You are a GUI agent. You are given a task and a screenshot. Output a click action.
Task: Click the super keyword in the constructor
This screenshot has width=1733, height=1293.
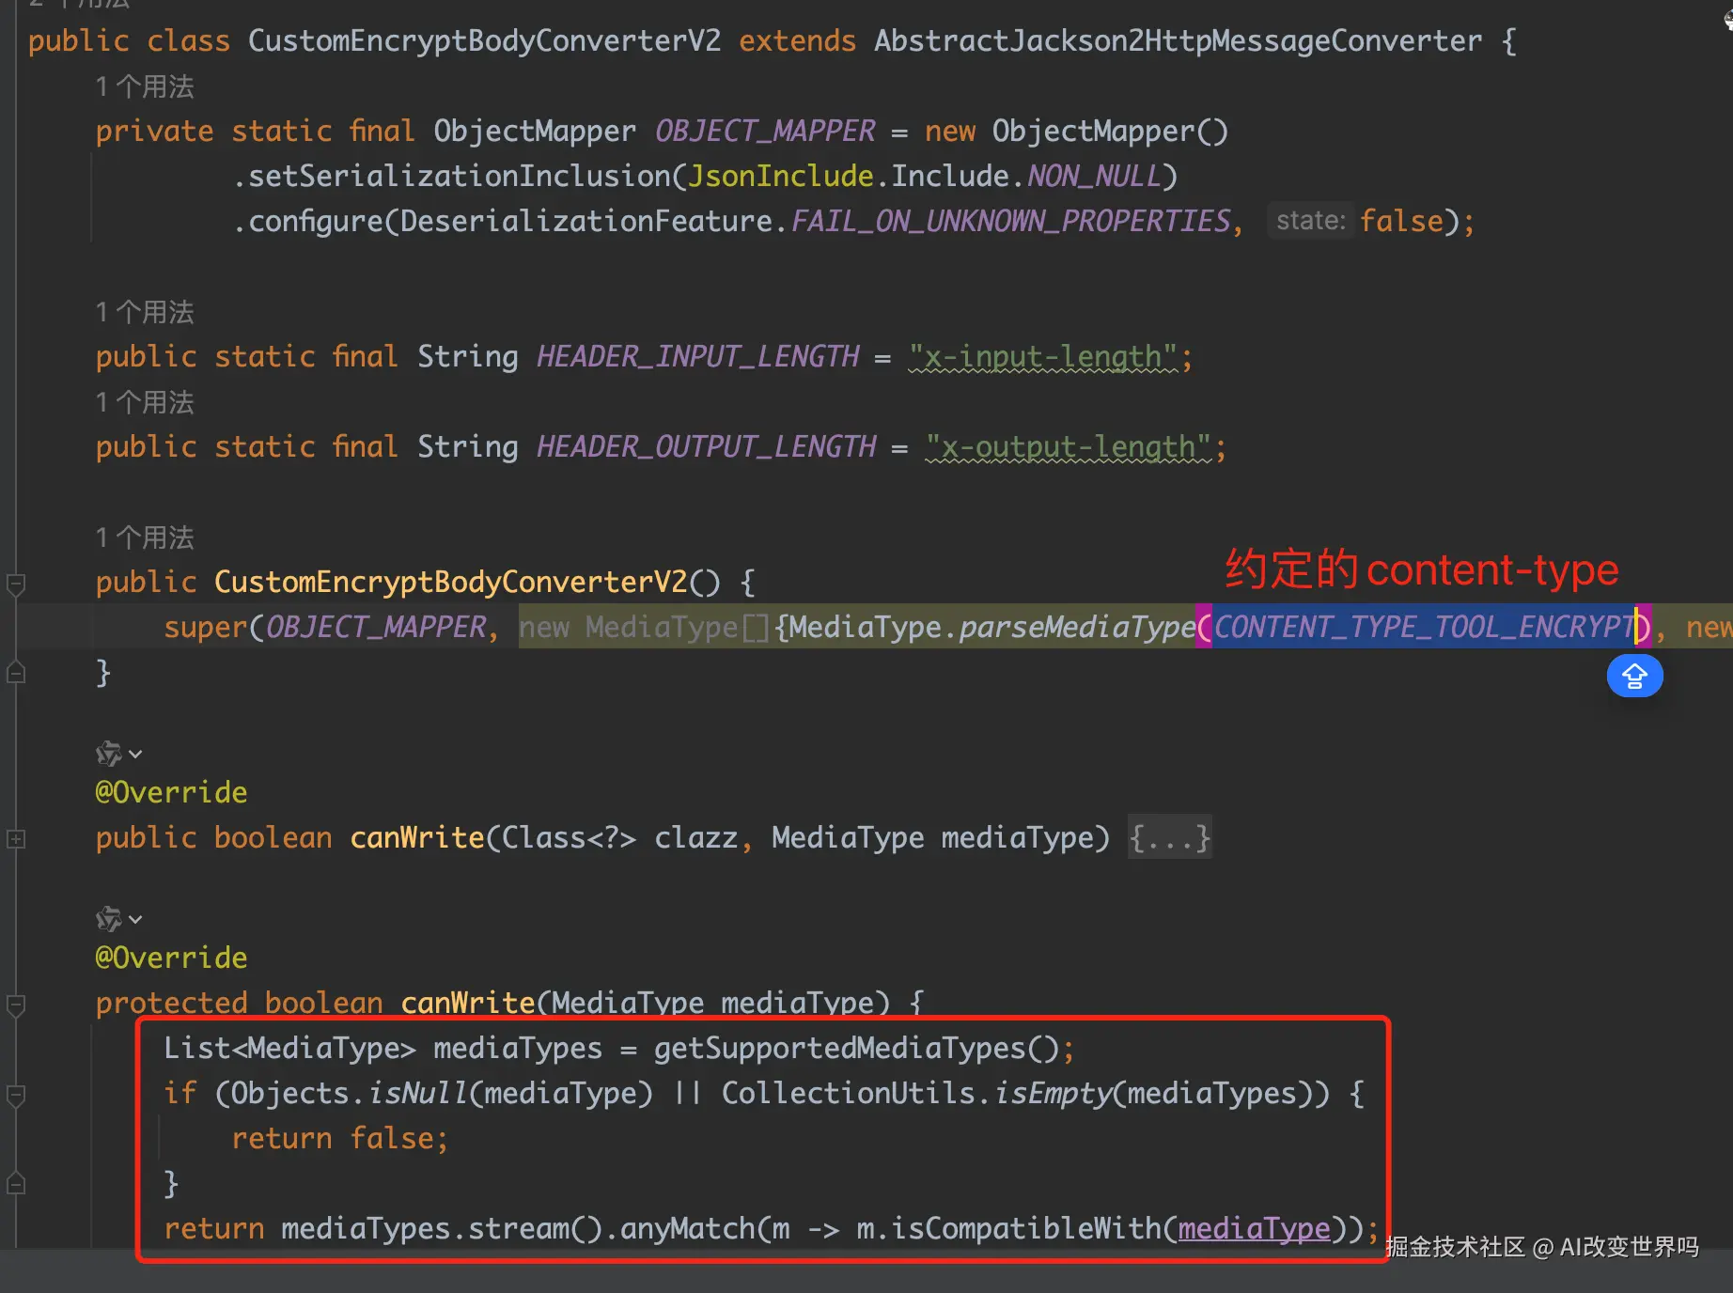coord(205,627)
